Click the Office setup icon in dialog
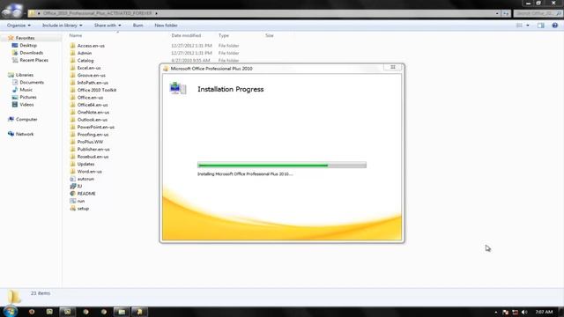The image size is (564, 317). (178, 88)
